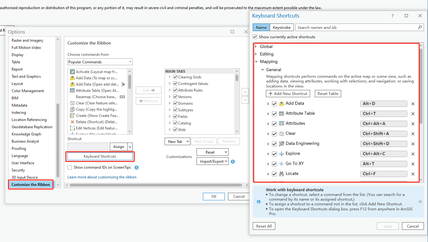Remove the Ctrl+Shift+D Data Engineering shortcut
Screen dimensions: 428x242
413,144
